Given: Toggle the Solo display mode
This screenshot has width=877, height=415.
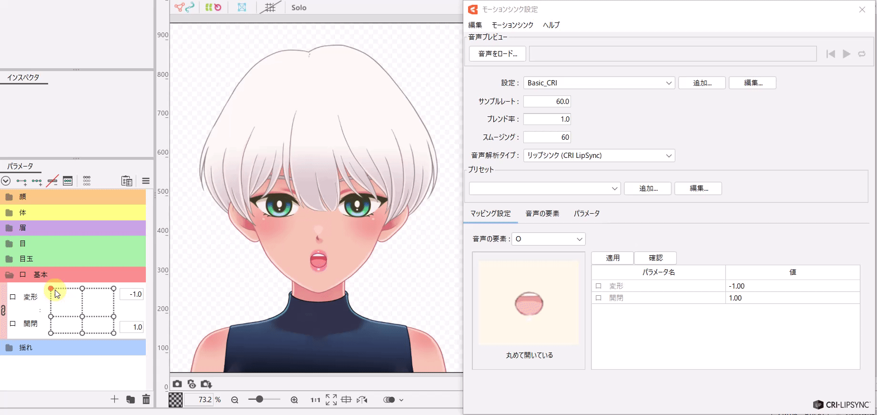Looking at the screenshot, I should [299, 8].
